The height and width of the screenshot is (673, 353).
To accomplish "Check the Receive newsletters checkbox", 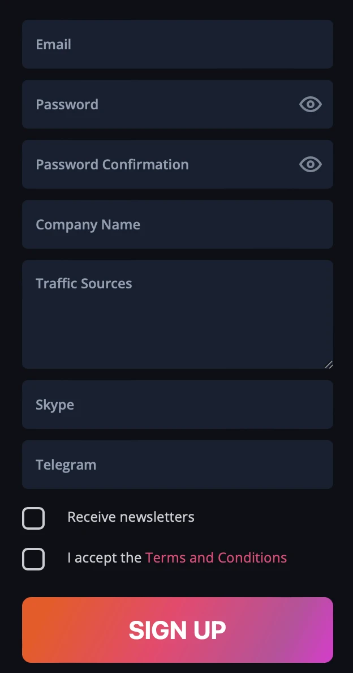I will 33,518.
